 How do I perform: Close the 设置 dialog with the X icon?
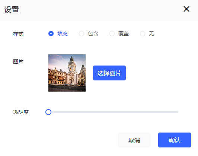click(x=186, y=9)
